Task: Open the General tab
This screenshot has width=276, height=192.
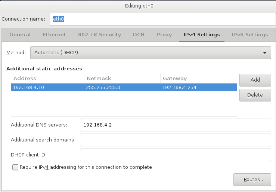Action: (x=20, y=35)
